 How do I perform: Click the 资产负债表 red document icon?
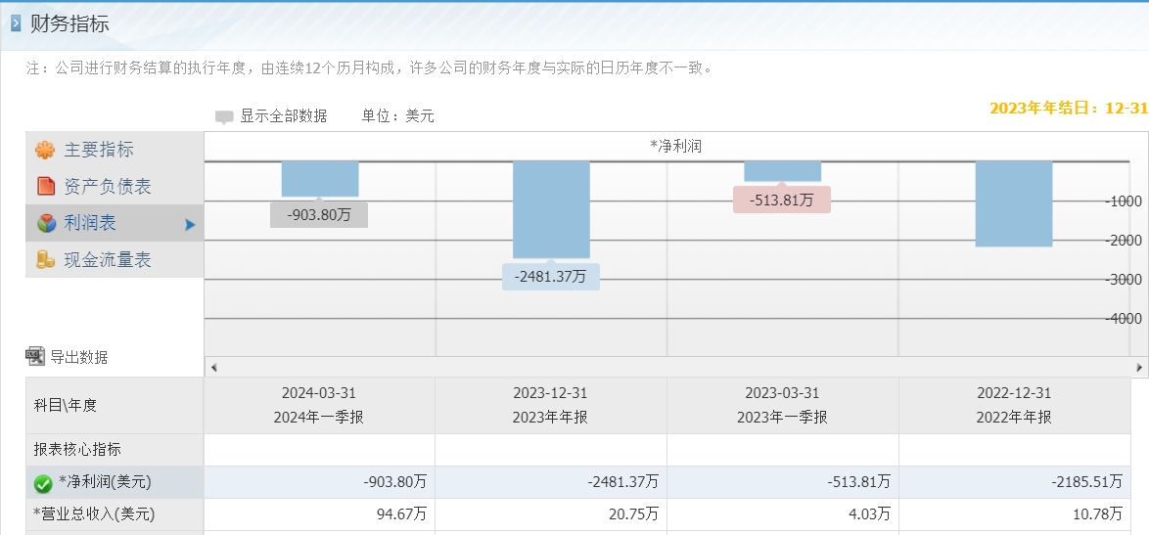[45, 186]
